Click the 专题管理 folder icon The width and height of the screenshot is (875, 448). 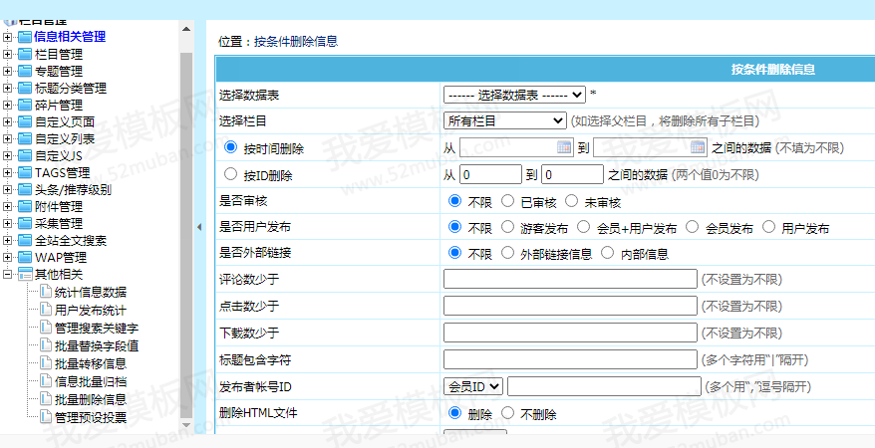(x=25, y=71)
